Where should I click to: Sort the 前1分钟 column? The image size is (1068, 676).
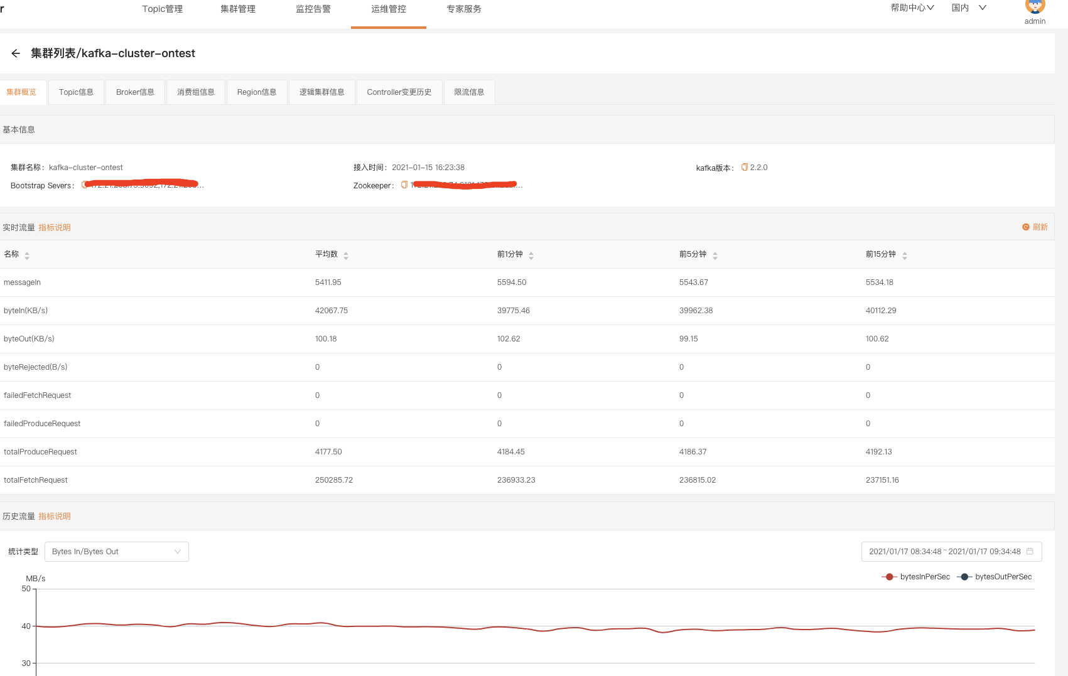(x=531, y=255)
